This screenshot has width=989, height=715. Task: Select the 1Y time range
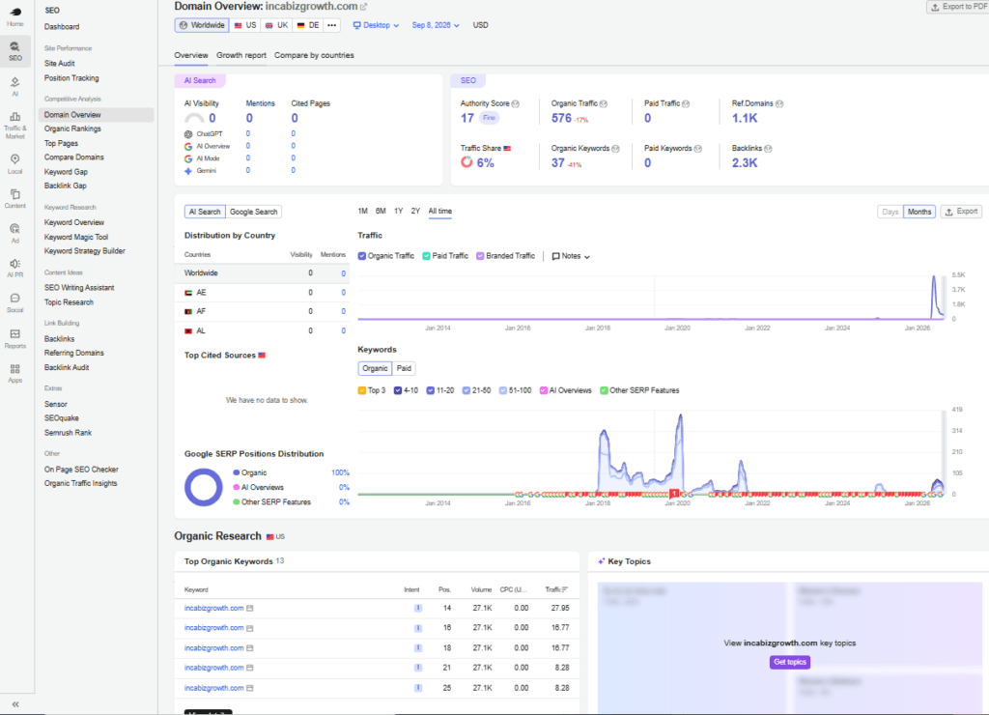[x=399, y=212]
